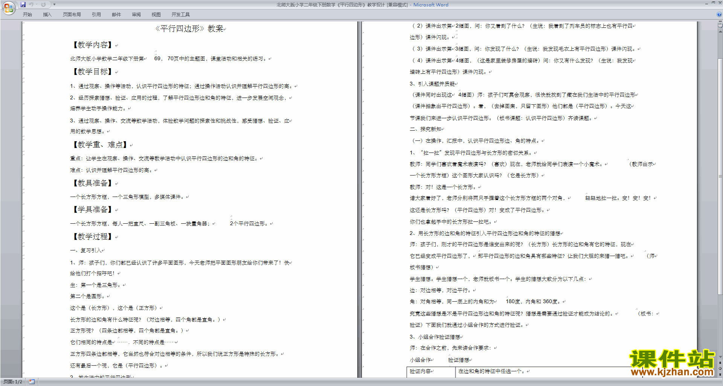Viewport: 723px width, 386px height.
Task: Go to the 开发工具 ribbon tab
Action: [x=181, y=15]
